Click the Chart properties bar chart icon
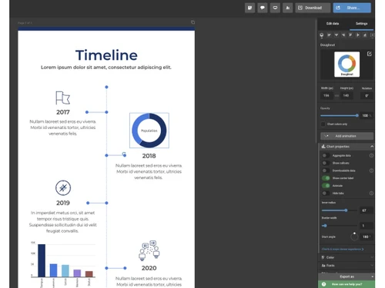Viewport: 385px width, 288px height. 323,147
